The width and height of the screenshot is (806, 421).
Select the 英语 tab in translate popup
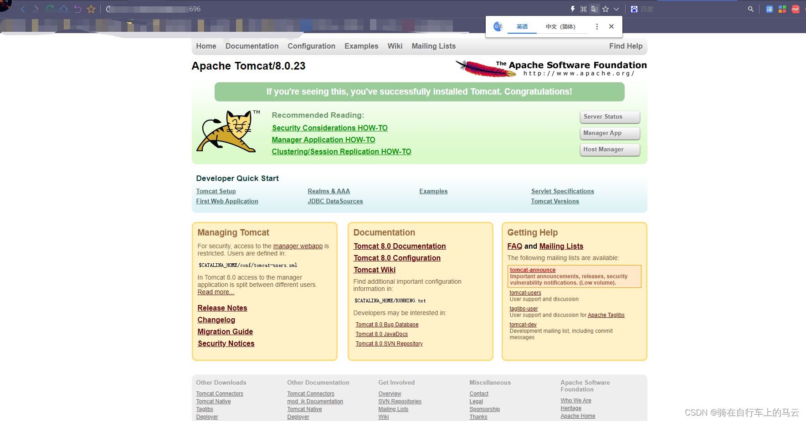pos(522,27)
